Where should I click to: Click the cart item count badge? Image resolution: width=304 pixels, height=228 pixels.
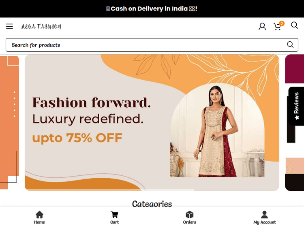click(282, 23)
